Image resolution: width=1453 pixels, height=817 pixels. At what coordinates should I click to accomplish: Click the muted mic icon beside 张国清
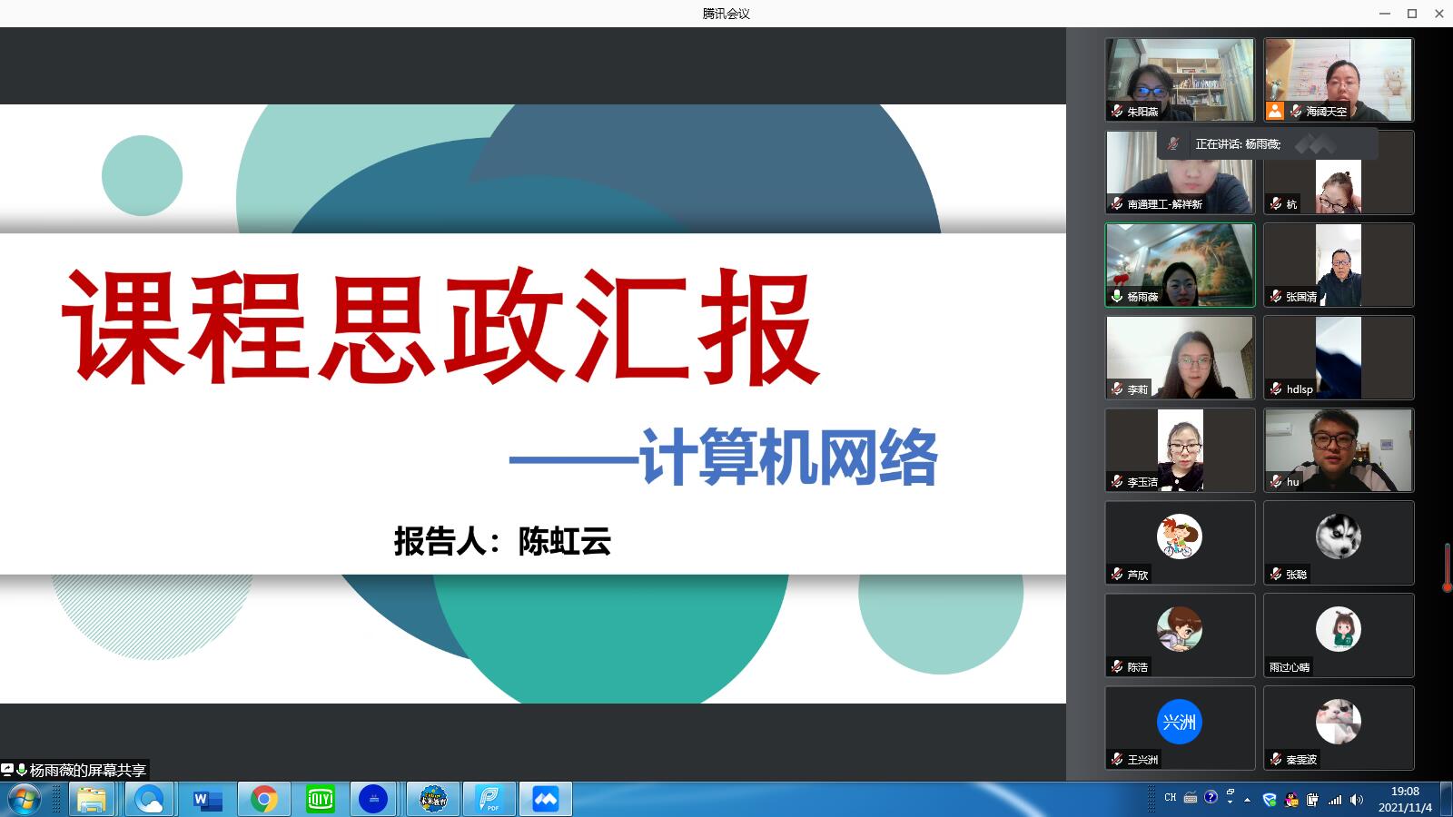point(1276,296)
